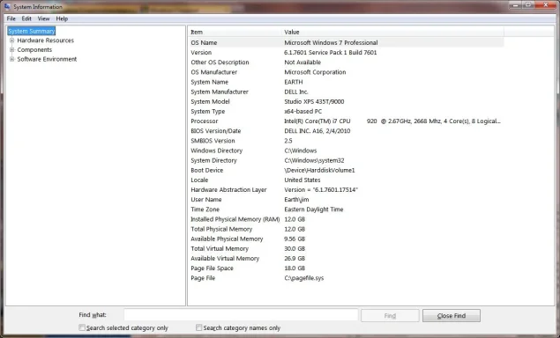Image resolution: width=560 pixels, height=338 pixels.
Task: Select the OS Name row
Action: pyautogui.click(x=346, y=42)
